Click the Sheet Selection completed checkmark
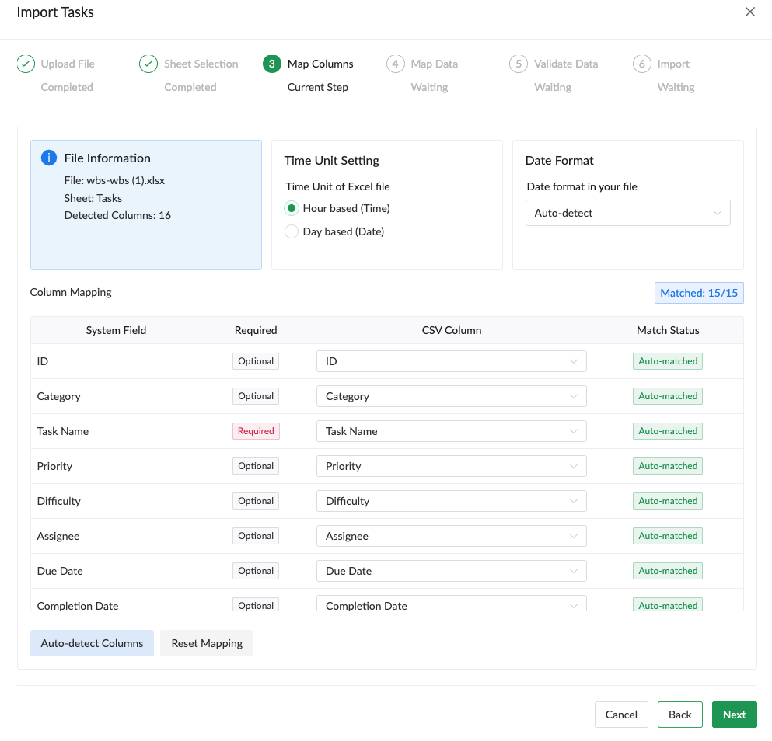 pyautogui.click(x=148, y=64)
